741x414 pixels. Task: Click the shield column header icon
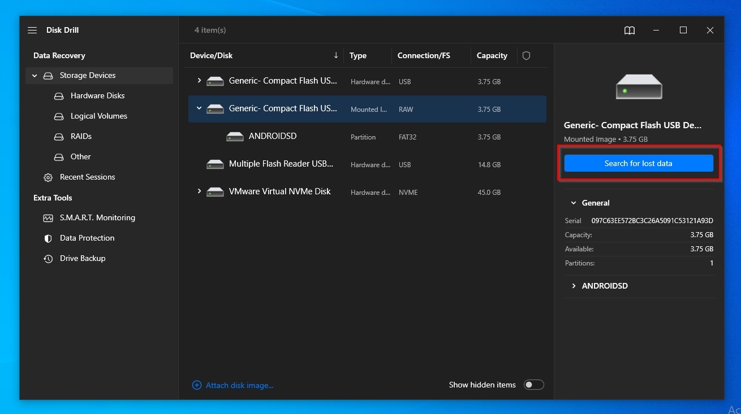point(526,55)
